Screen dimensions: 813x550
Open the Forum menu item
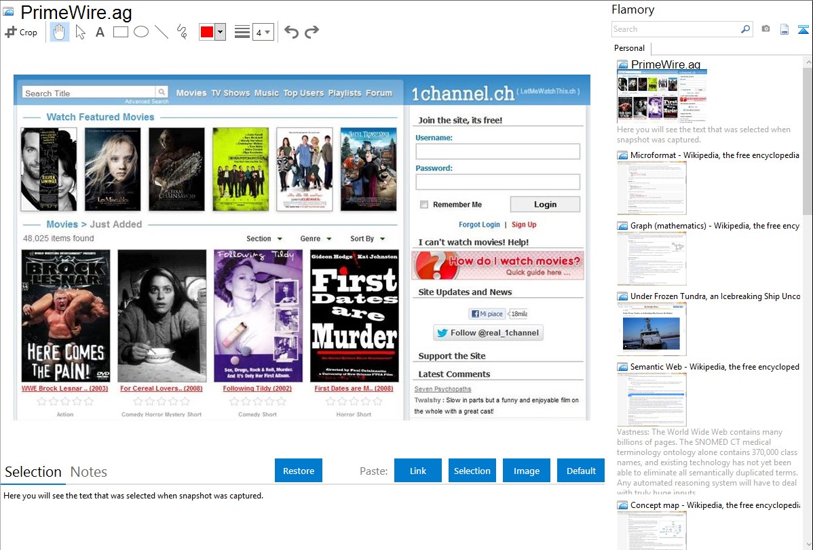click(x=379, y=93)
